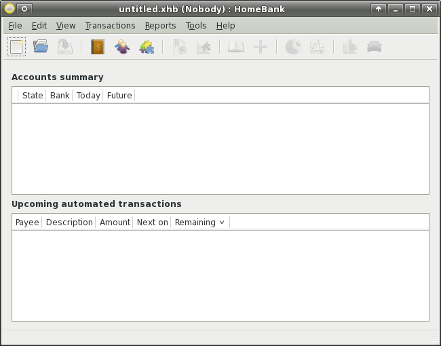This screenshot has width=441, height=346.
Task: Click the titlebar sticky/pin window button
Action: 24,9
